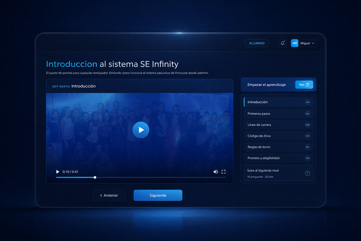Open the notifications bell
The image size is (361, 241).
282,43
